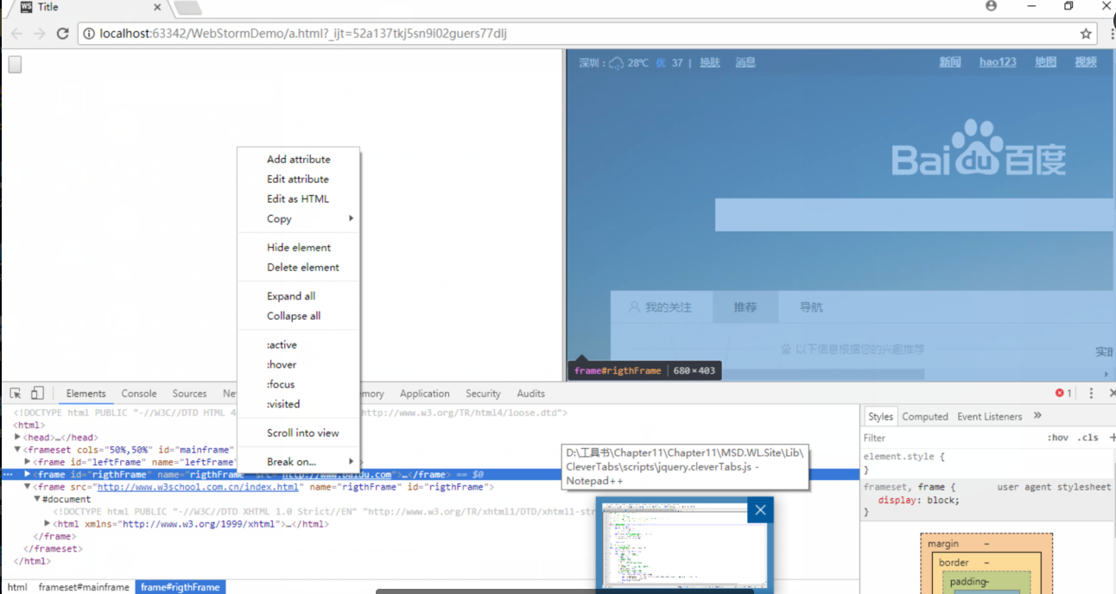The height and width of the screenshot is (594, 1116).
Task: Toggle the device toolbar icon
Action: [37, 393]
